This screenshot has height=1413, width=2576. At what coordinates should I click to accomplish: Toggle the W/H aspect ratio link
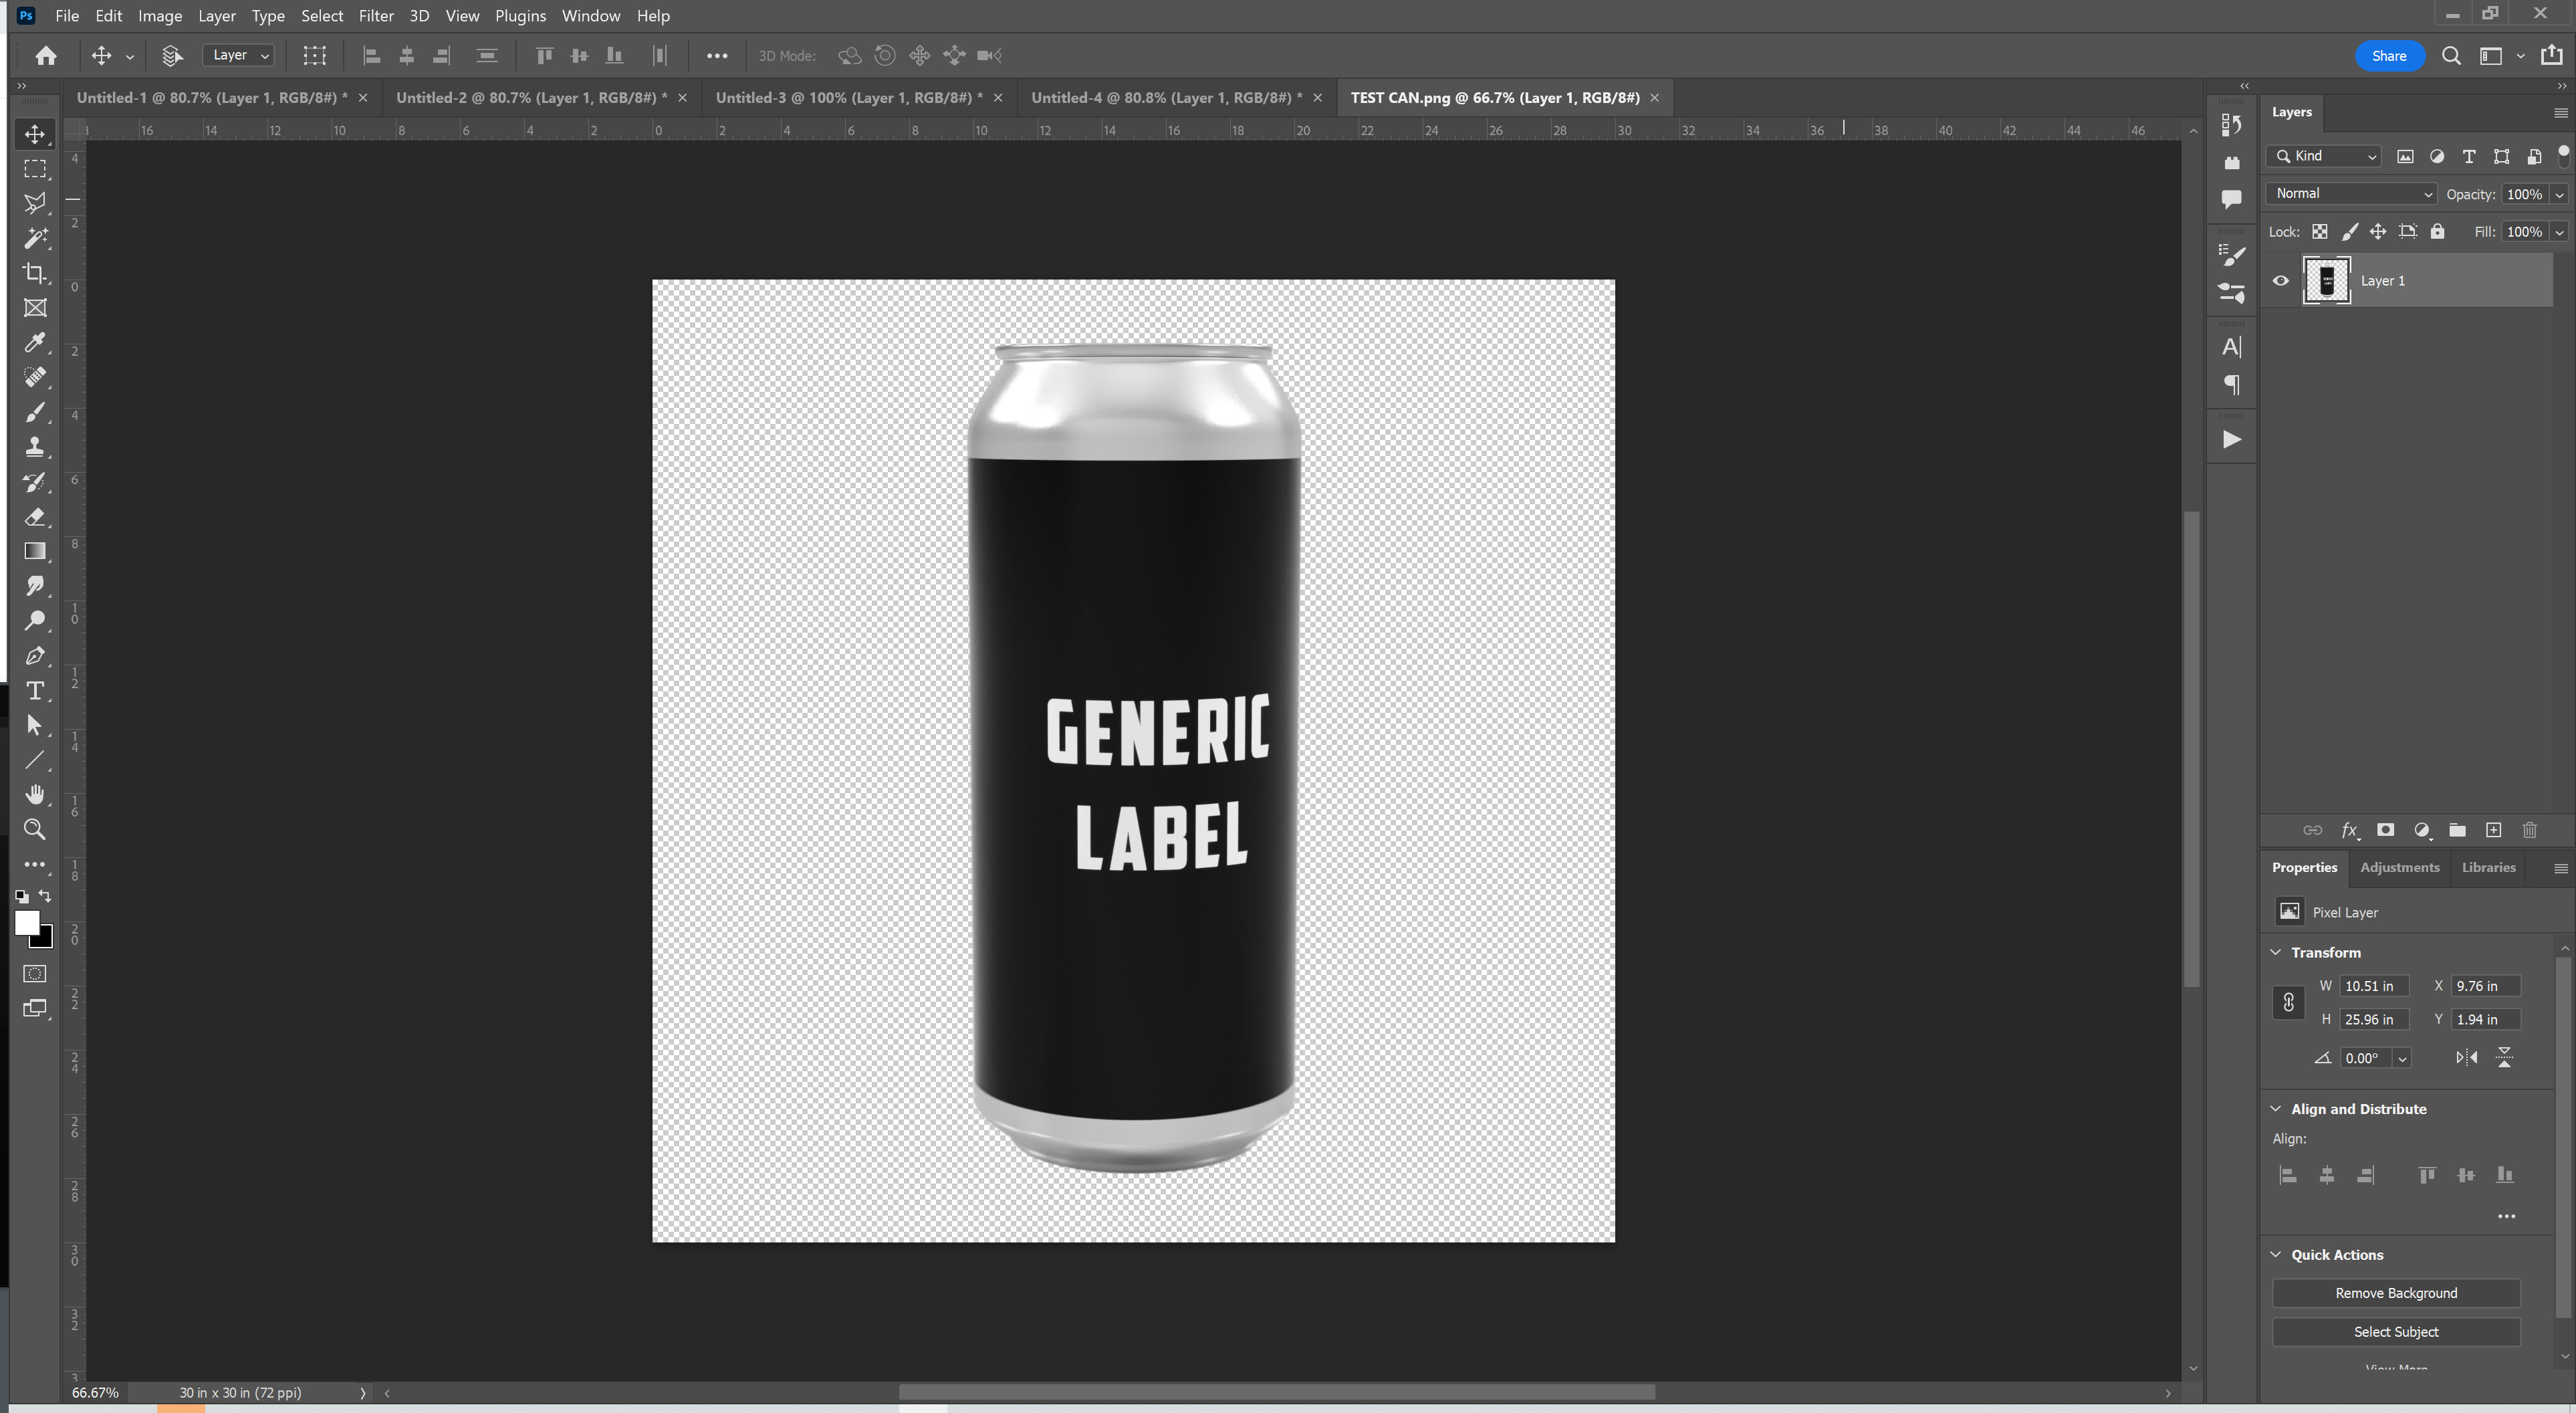[2289, 1003]
